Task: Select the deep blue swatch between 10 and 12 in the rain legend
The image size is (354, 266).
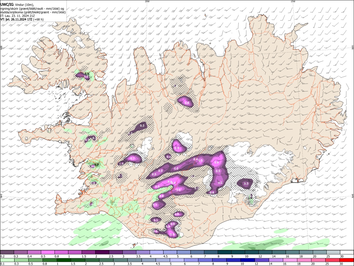Action: [248, 260]
